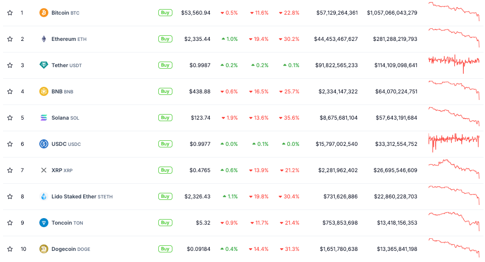This screenshot has height=262, width=485.
Task: Click the USDC coin logo icon
Action: pos(44,144)
